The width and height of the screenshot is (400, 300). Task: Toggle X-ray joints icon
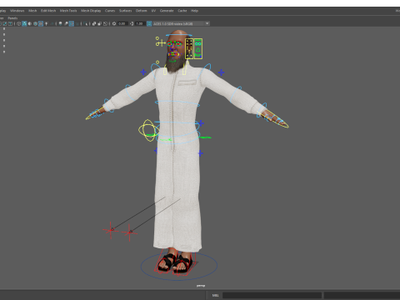click(105, 23)
